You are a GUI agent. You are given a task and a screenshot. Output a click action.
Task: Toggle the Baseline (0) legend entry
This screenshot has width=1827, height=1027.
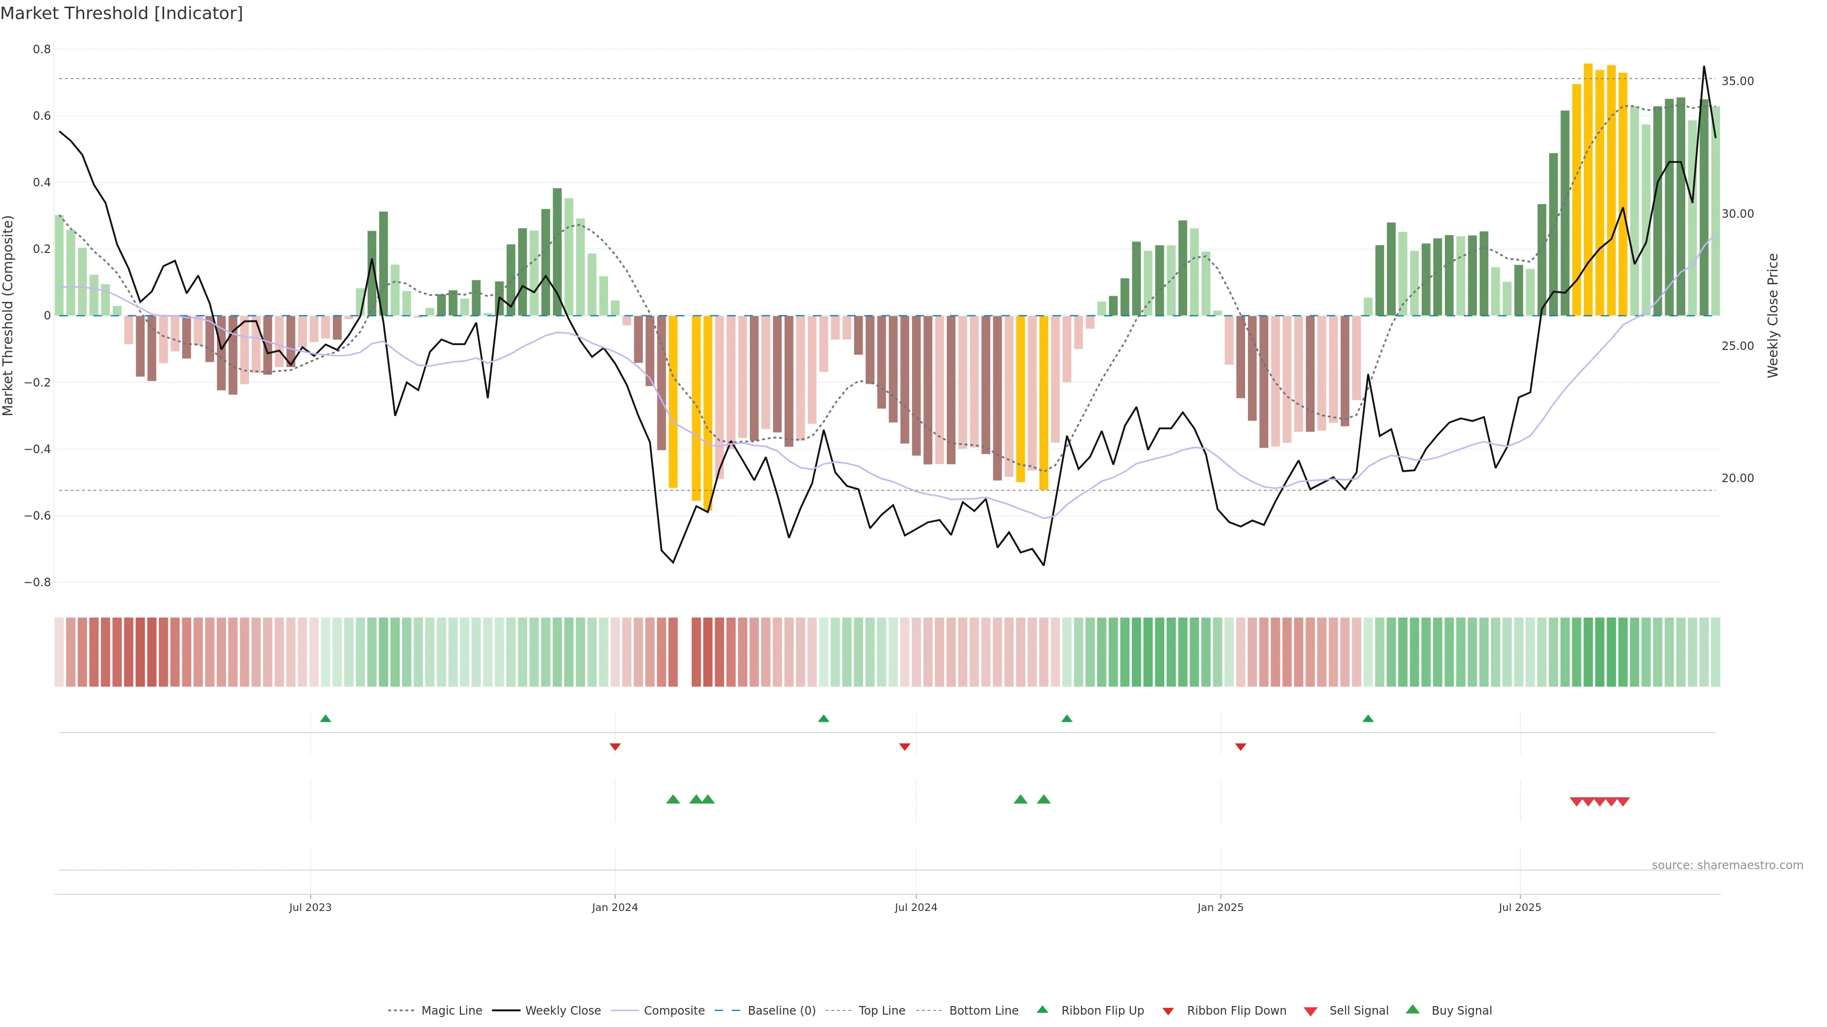[782, 1011]
